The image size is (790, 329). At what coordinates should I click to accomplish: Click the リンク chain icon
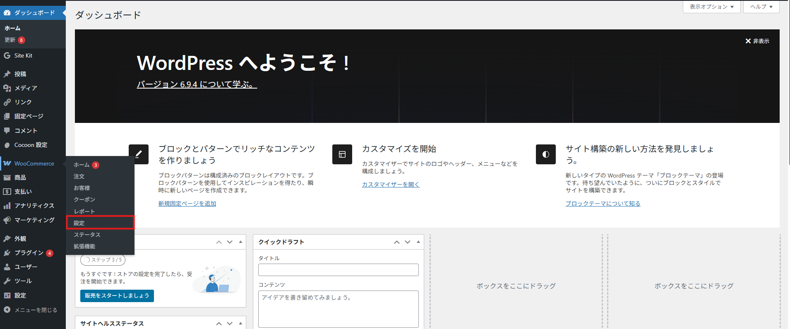pos(7,102)
